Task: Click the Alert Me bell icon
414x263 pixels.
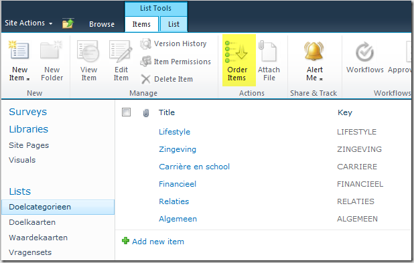Action: click(x=314, y=51)
